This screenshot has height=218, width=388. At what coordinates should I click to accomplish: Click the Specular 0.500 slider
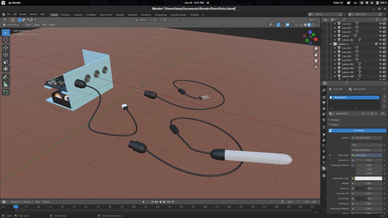click(x=369, y=188)
